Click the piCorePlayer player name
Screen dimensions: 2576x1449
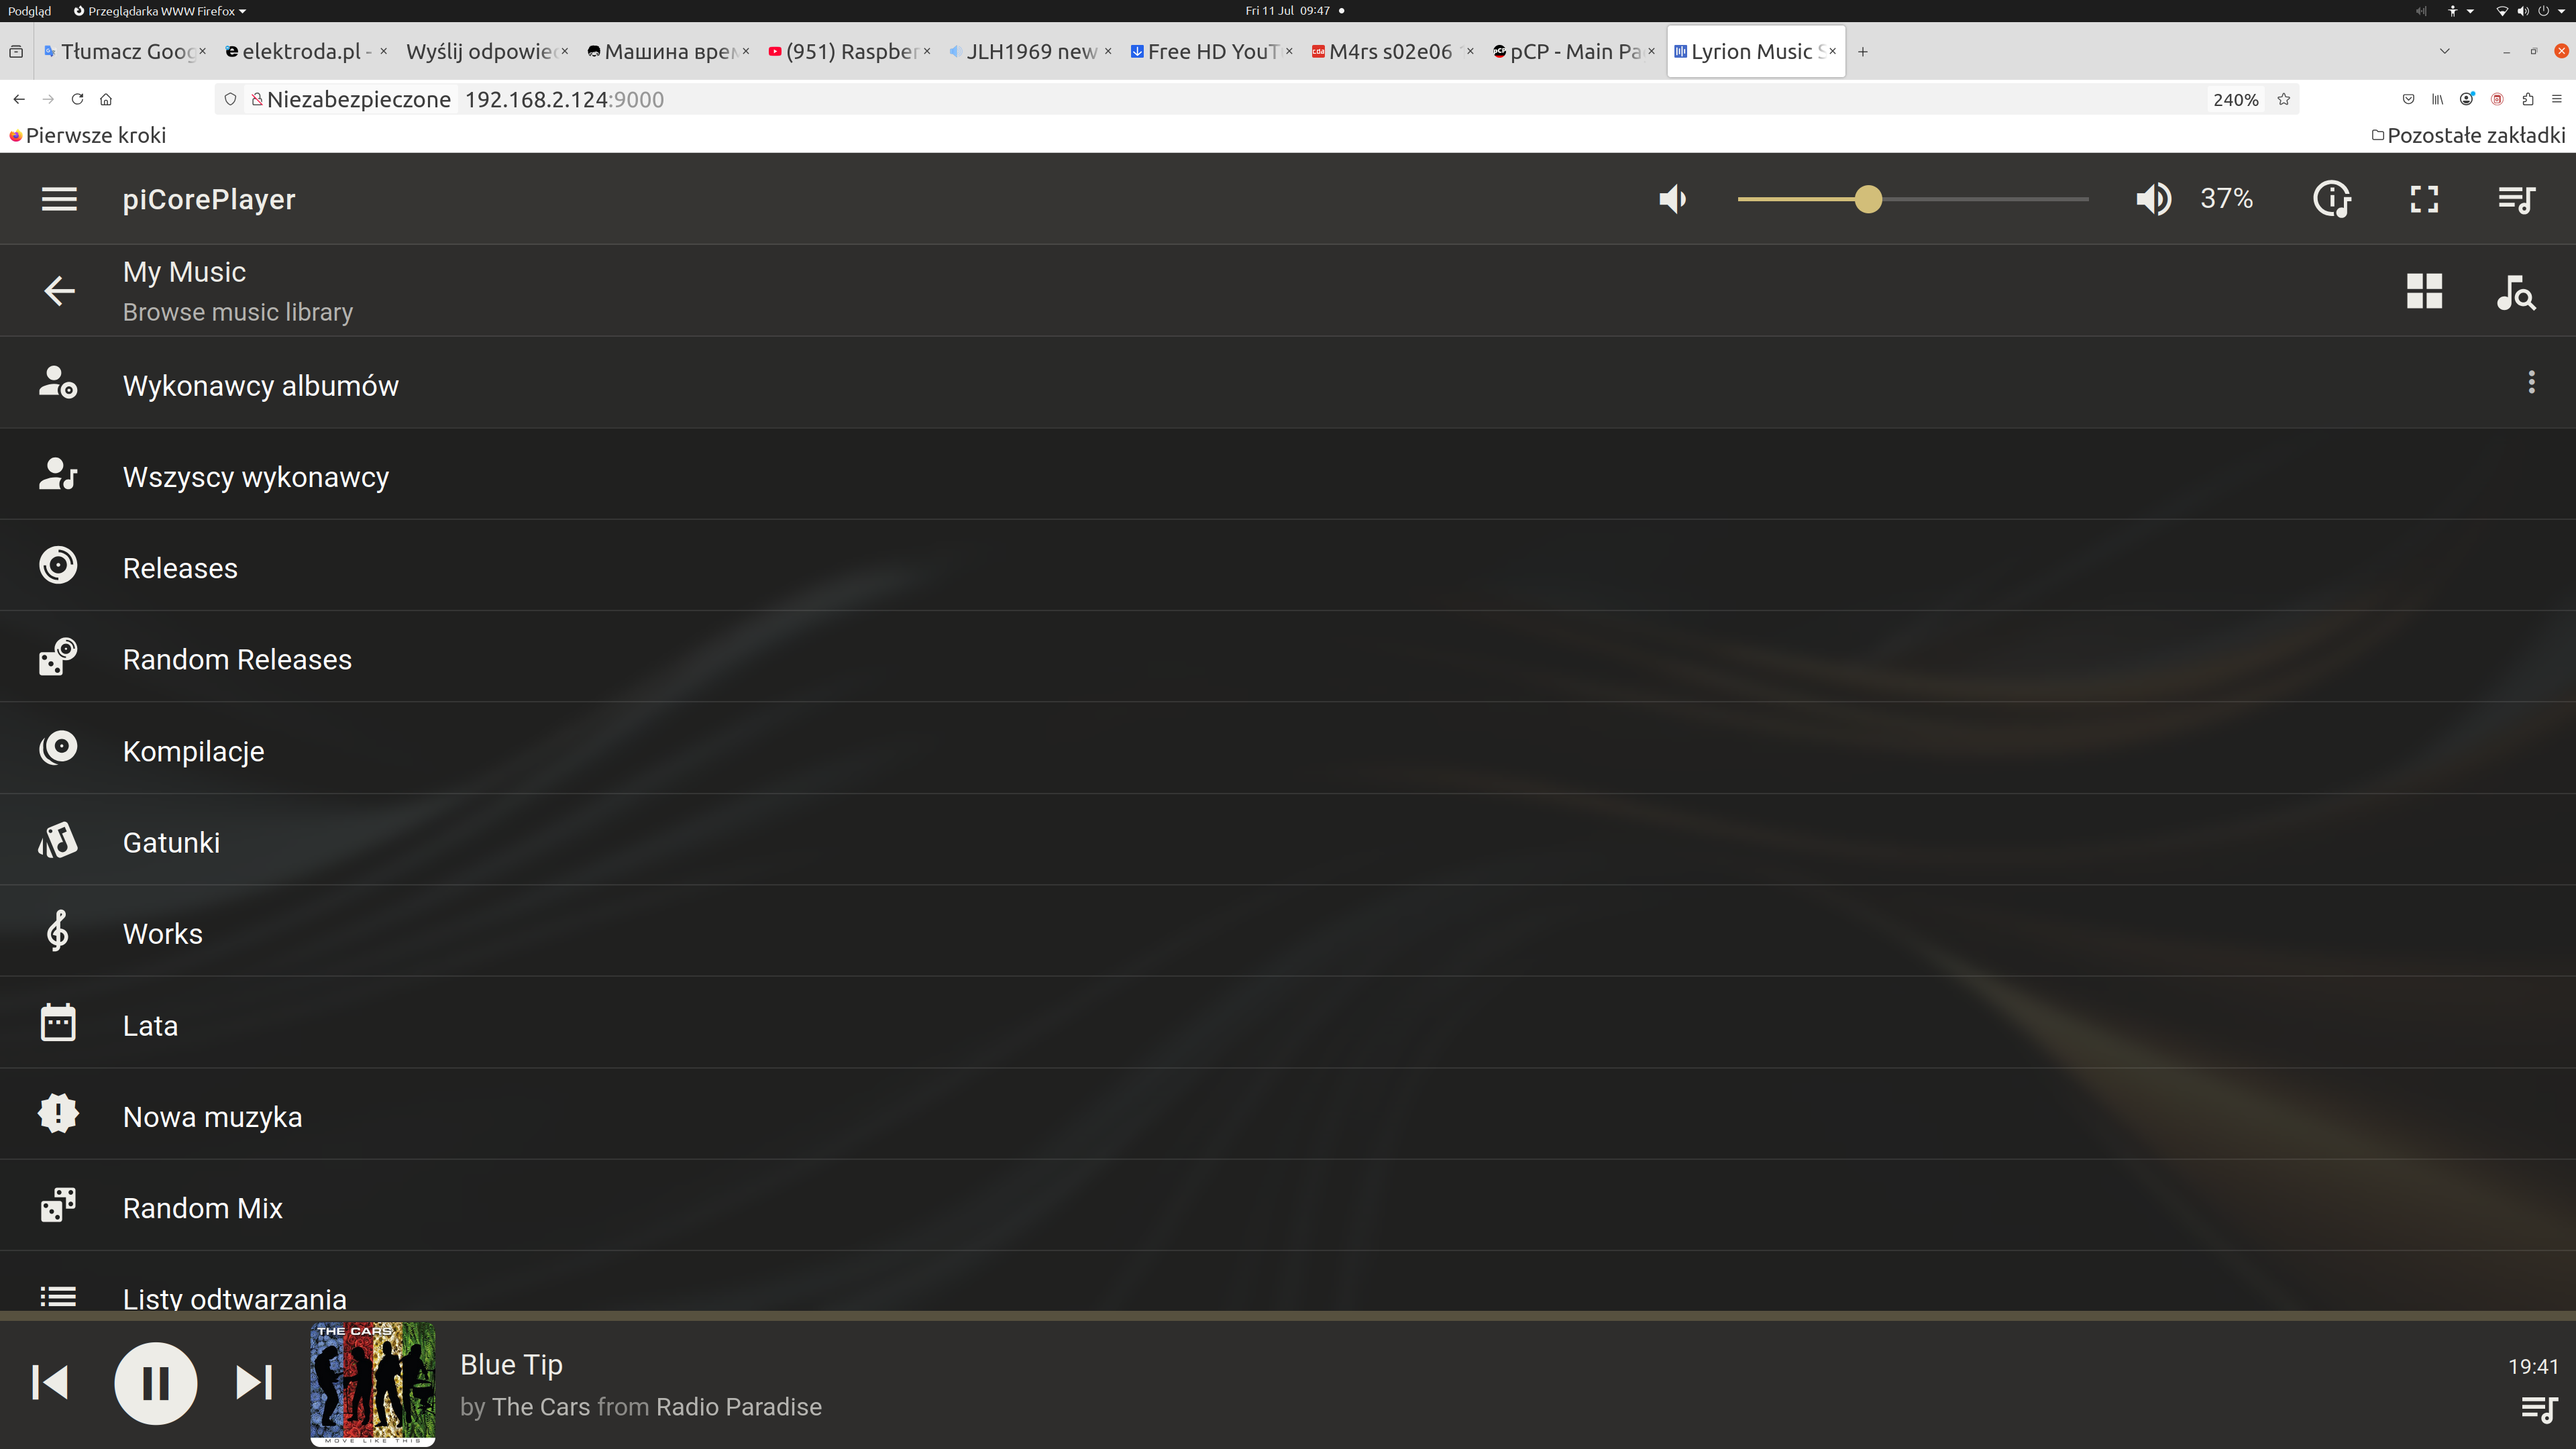[x=209, y=199]
